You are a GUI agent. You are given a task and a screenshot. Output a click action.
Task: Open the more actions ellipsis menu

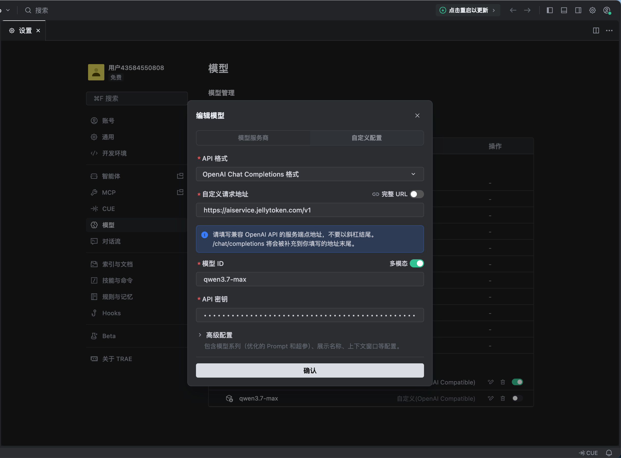click(609, 31)
